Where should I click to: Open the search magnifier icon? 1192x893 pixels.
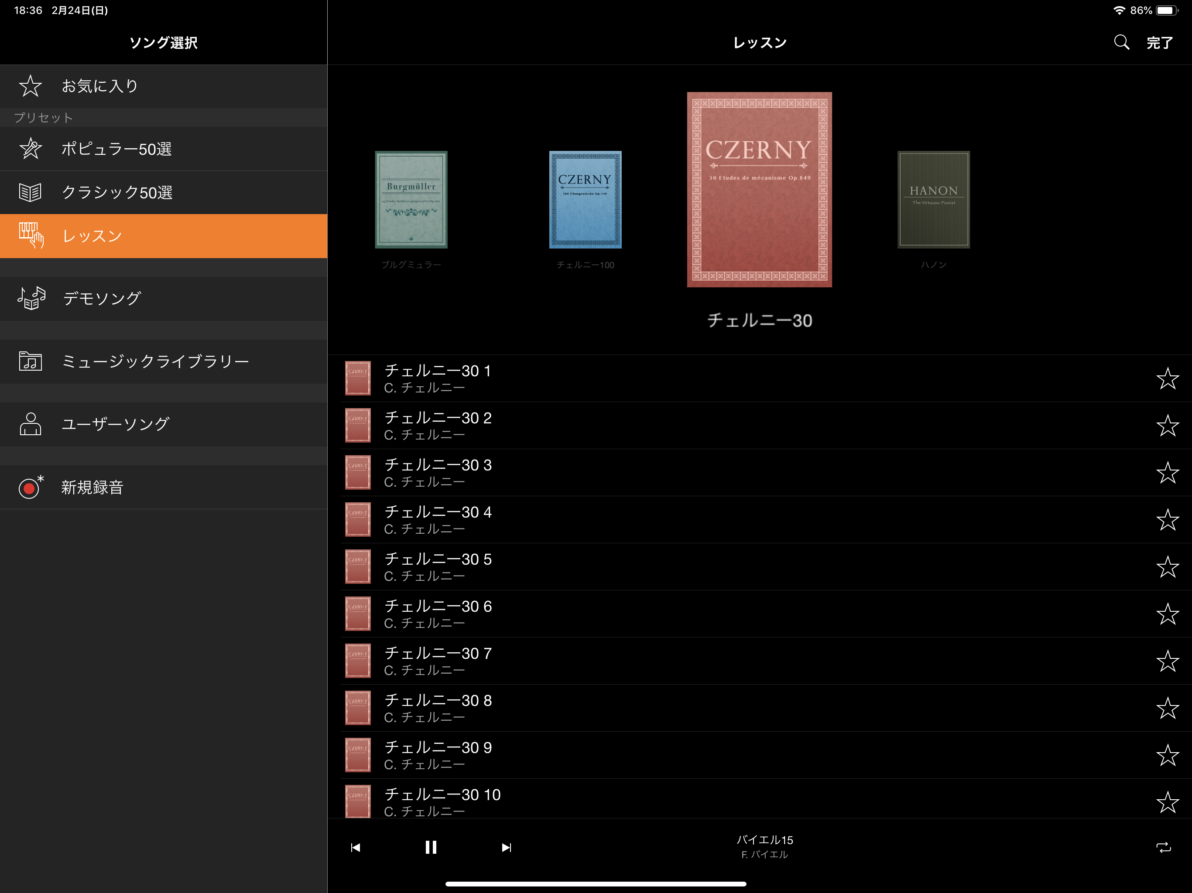(1121, 42)
